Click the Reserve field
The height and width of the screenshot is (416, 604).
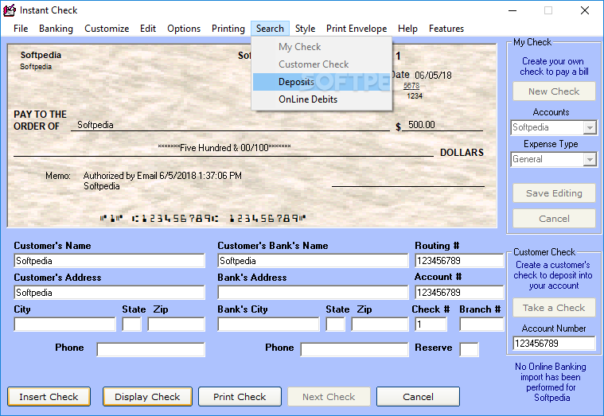[470, 349]
